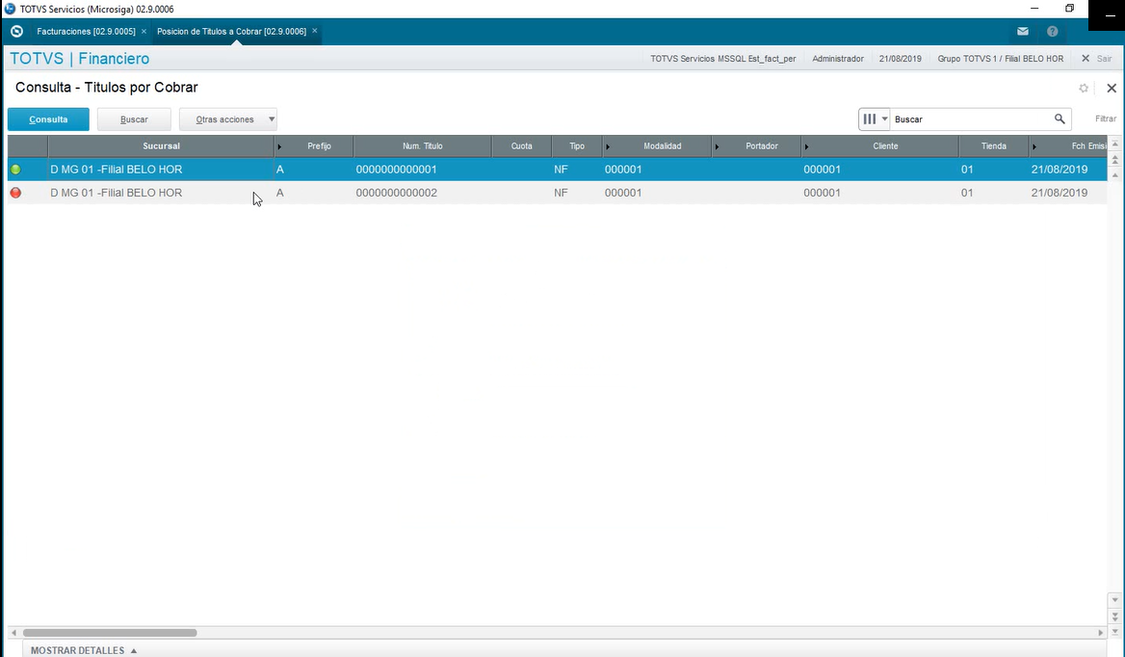Click the vertical scrollbar top arrow

[1115, 144]
